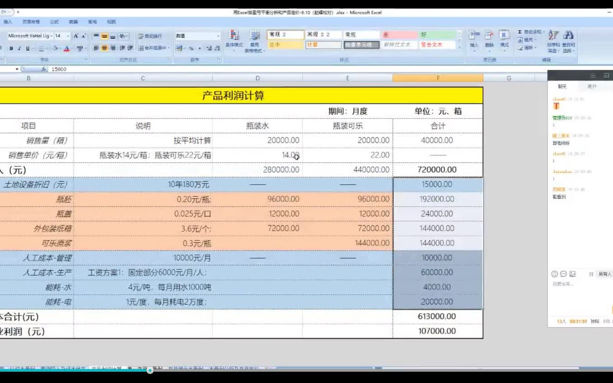Viewport: 613px width, 383px height.
Task: Open Clear (清除) dropdown
Action: click(527, 47)
